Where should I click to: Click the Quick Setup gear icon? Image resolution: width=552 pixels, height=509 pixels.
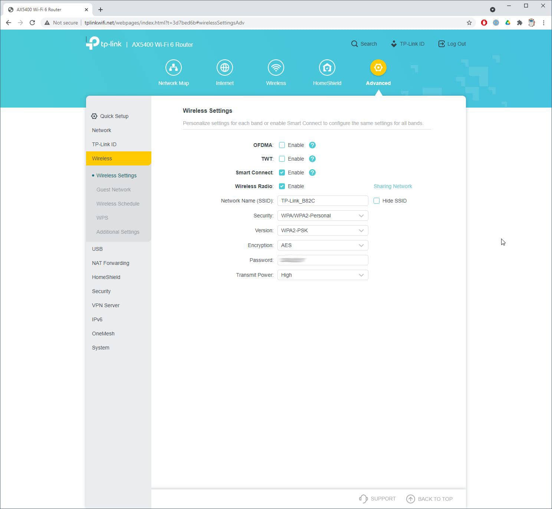pyautogui.click(x=94, y=116)
